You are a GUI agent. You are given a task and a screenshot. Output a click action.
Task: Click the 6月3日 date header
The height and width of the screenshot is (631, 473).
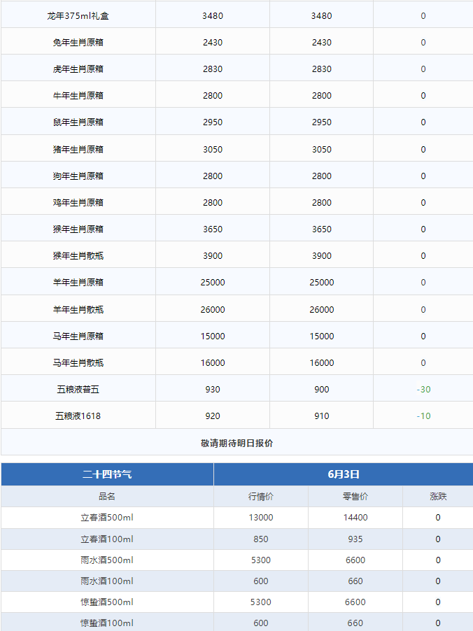343,474
